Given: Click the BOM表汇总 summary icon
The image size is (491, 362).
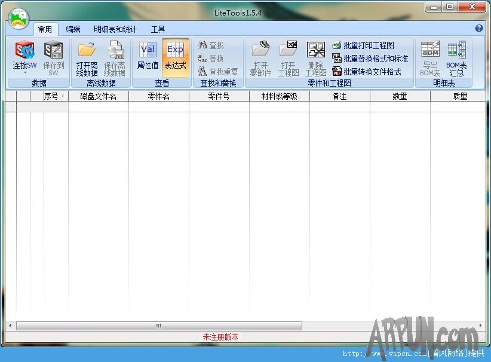Looking at the screenshot, I should tap(456, 50).
